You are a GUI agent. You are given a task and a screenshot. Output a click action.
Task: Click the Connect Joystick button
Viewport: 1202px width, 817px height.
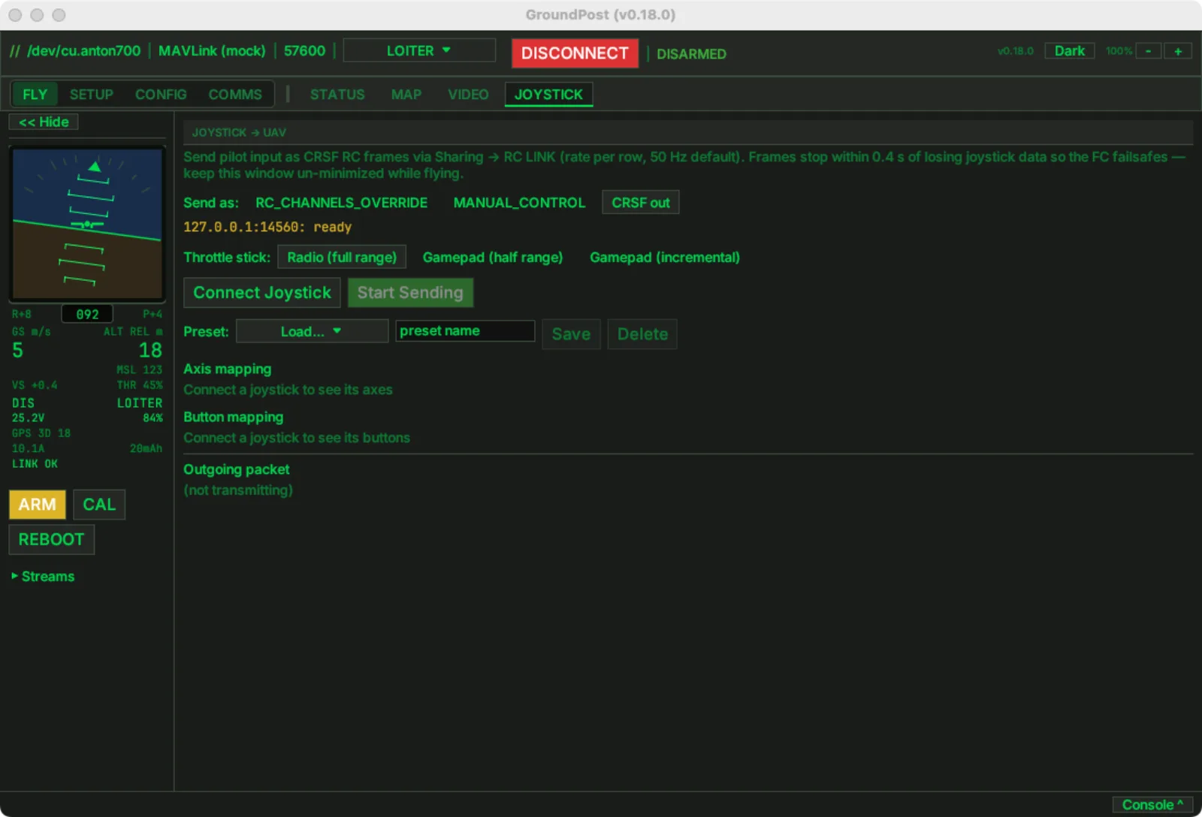(262, 293)
